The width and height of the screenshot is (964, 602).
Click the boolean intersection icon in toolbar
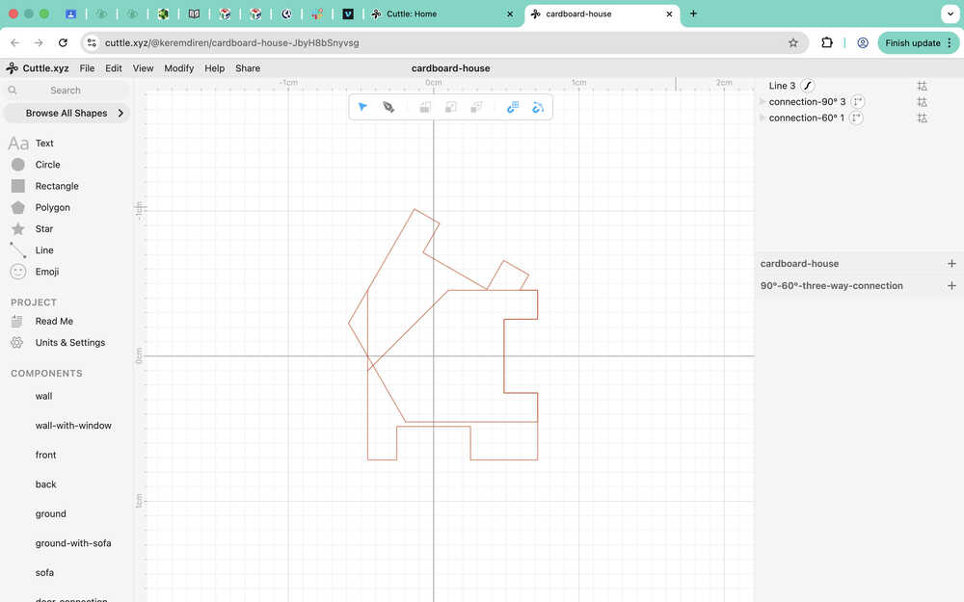[x=450, y=108]
